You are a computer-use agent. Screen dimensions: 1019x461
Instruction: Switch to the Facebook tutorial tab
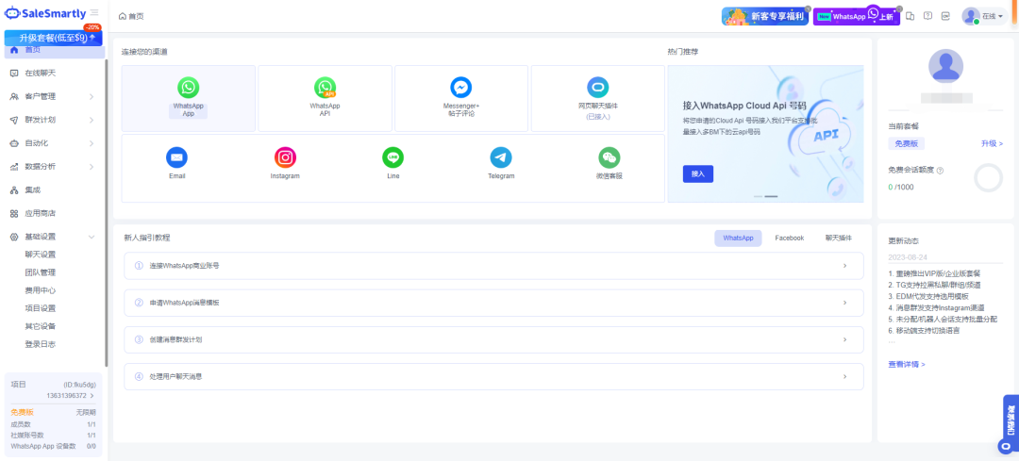click(789, 239)
